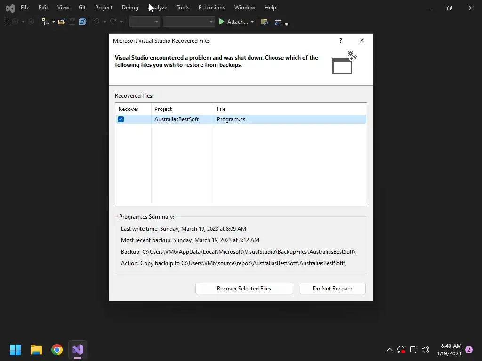Click the Attach... debug button
482x361 pixels.
point(233,22)
